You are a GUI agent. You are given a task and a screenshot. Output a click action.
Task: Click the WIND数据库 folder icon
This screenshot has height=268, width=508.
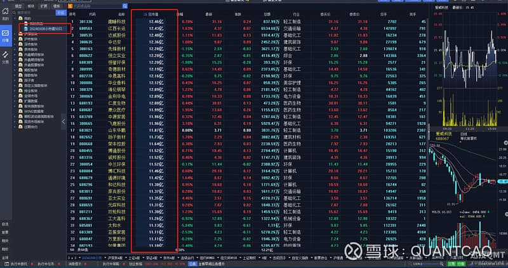[x=21, y=112]
